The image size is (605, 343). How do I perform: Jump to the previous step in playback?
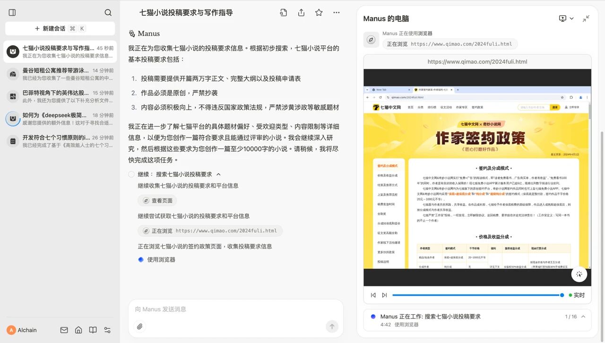[373, 295]
